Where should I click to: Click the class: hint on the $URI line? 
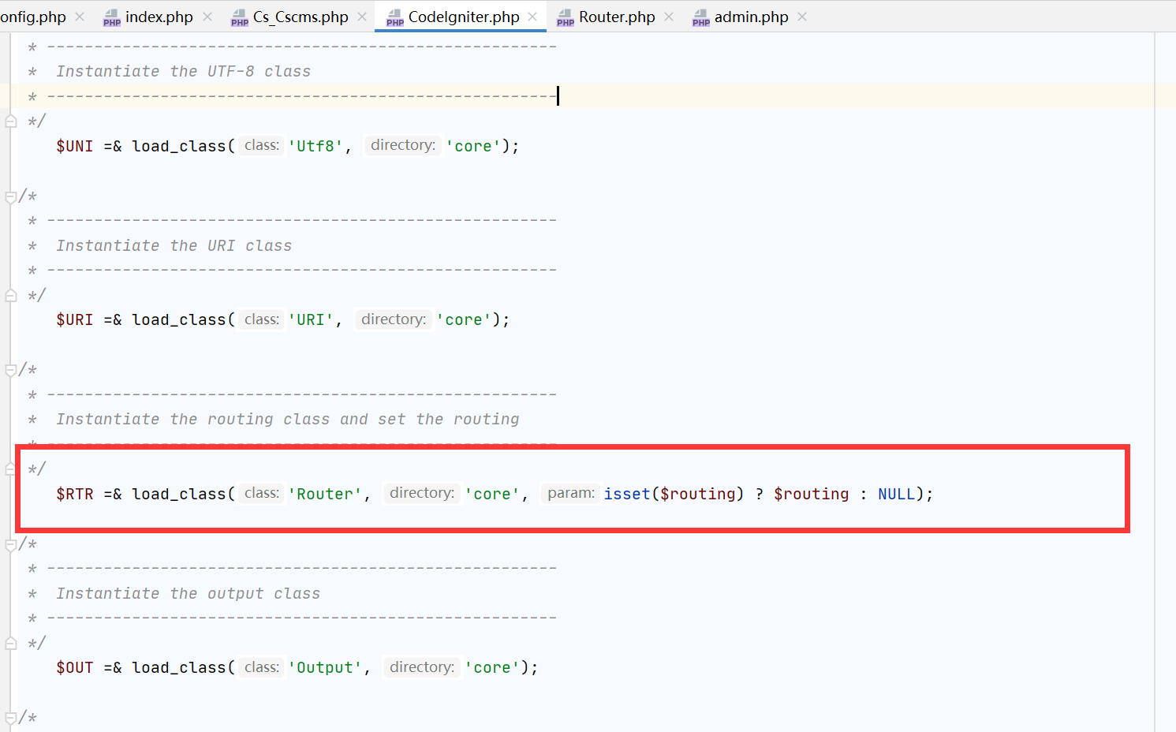[262, 319]
